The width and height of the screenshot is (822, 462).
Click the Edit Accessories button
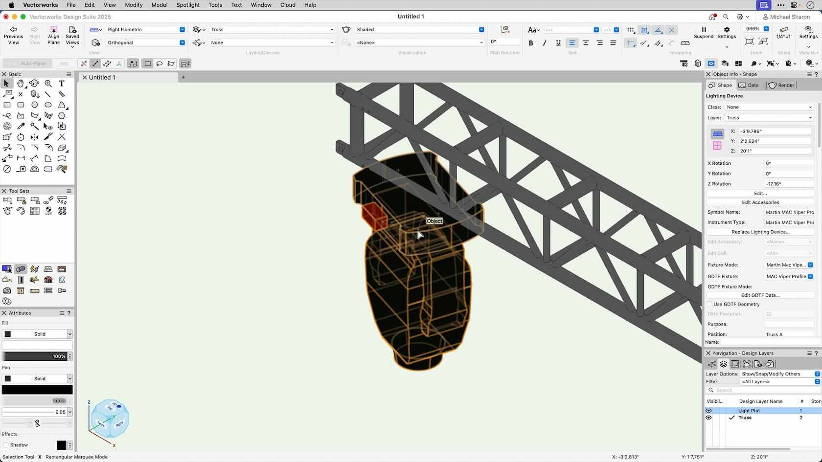(x=760, y=202)
